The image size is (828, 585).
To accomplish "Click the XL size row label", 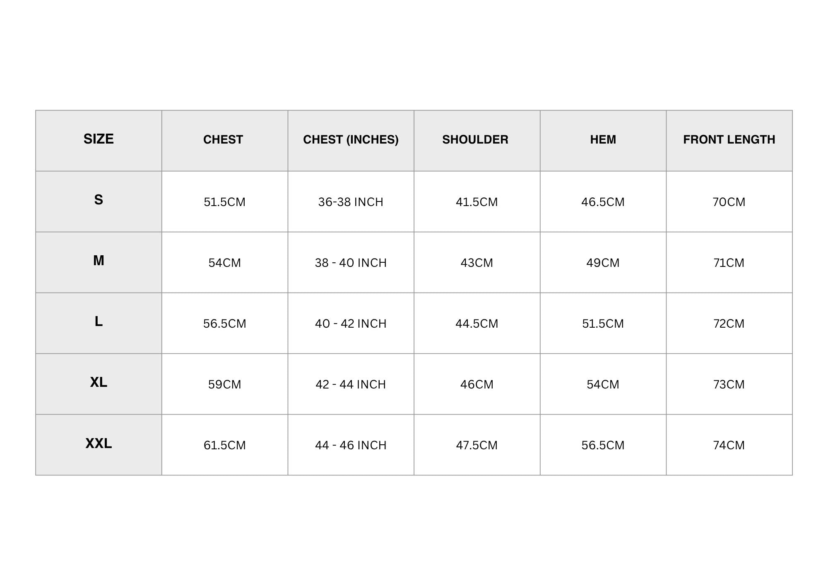I will click(x=99, y=382).
